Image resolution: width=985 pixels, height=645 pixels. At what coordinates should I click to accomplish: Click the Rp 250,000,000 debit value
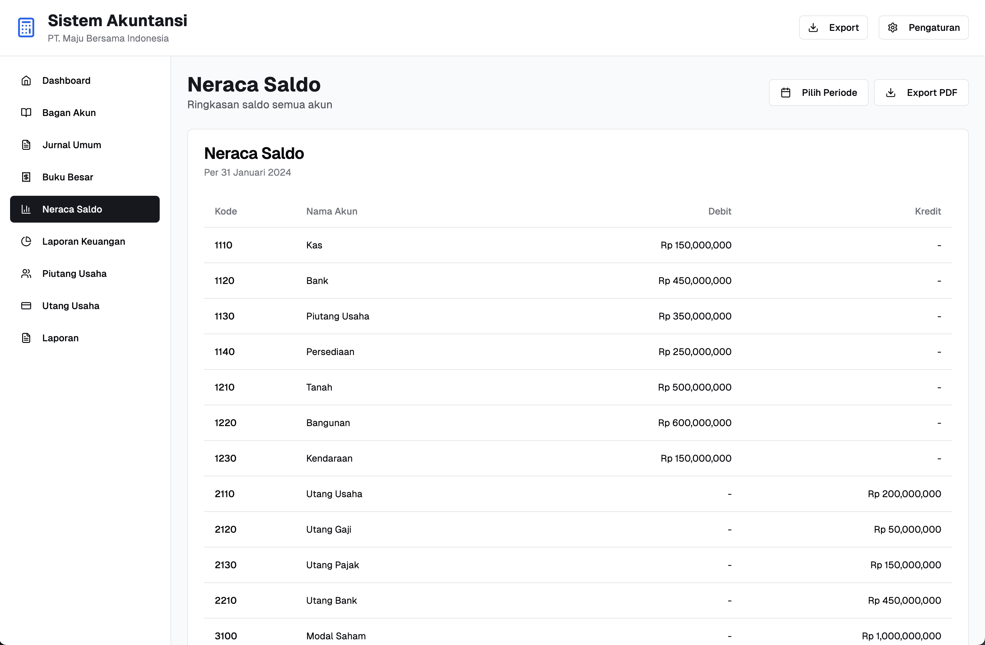coord(695,352)
